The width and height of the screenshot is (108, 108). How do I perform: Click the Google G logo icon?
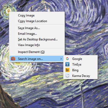point(67,59)
